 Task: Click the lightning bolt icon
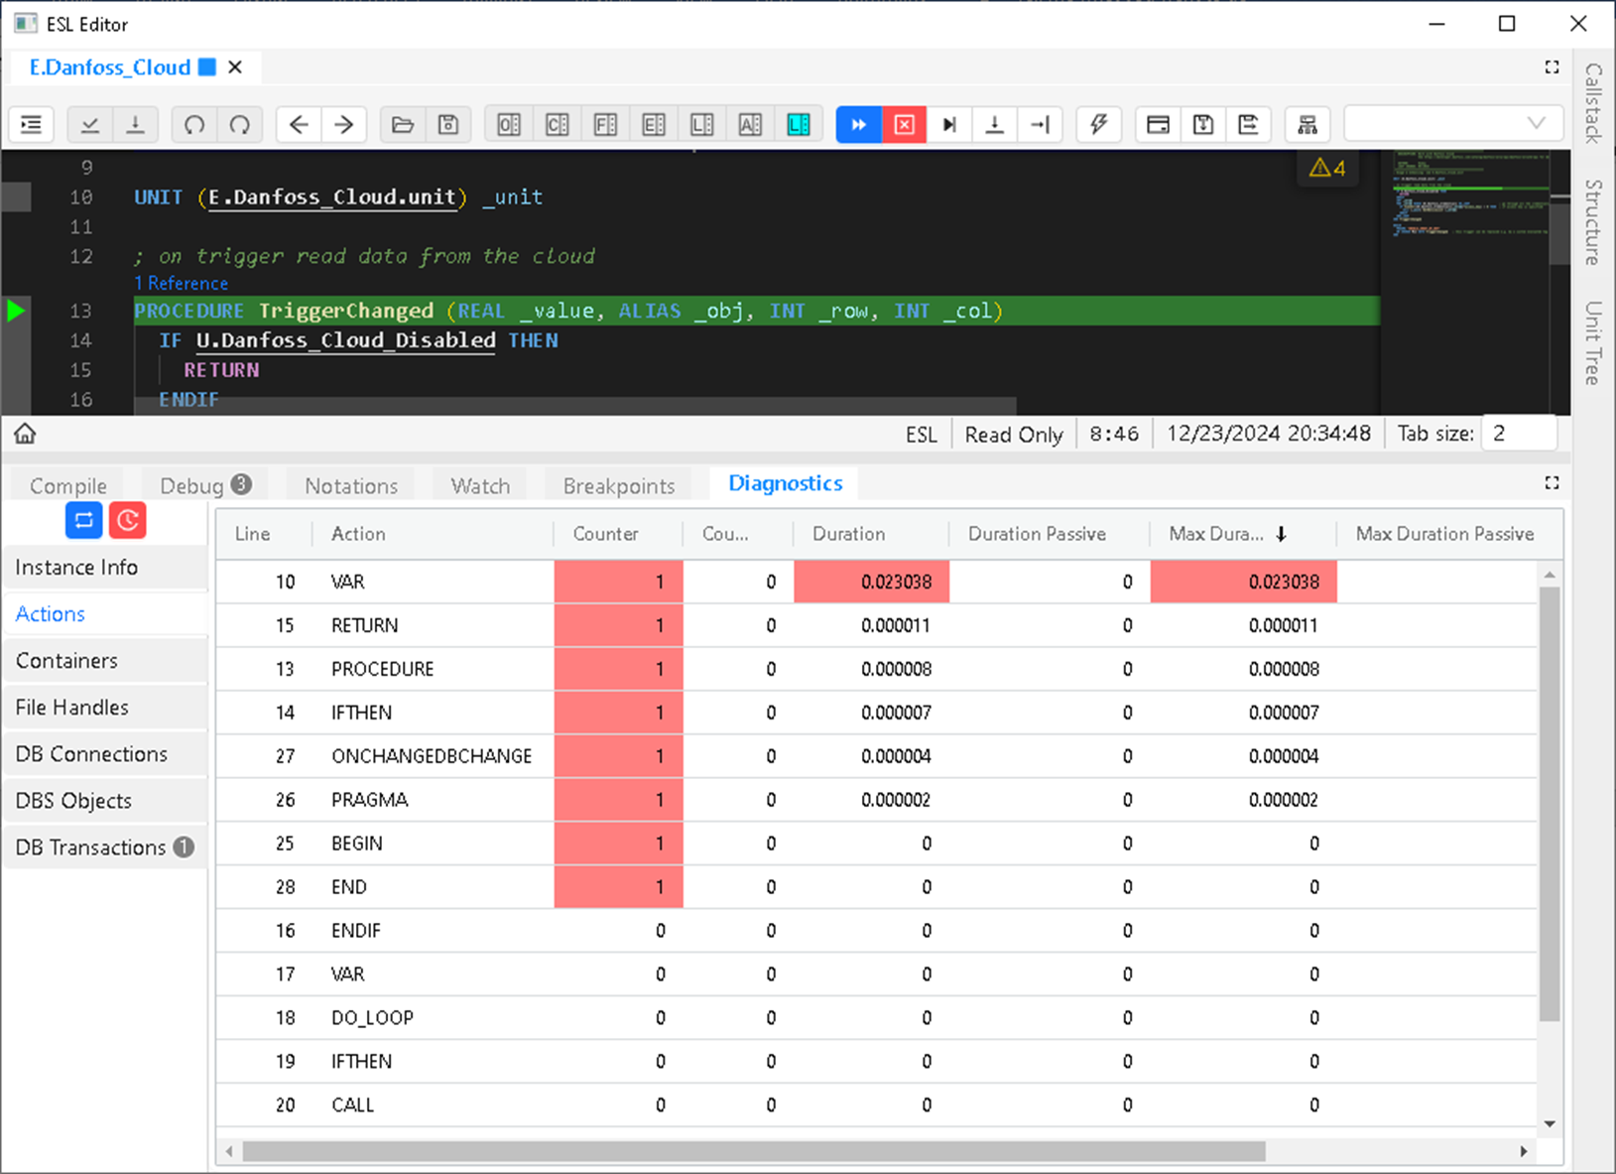[x=1099, y=125]
